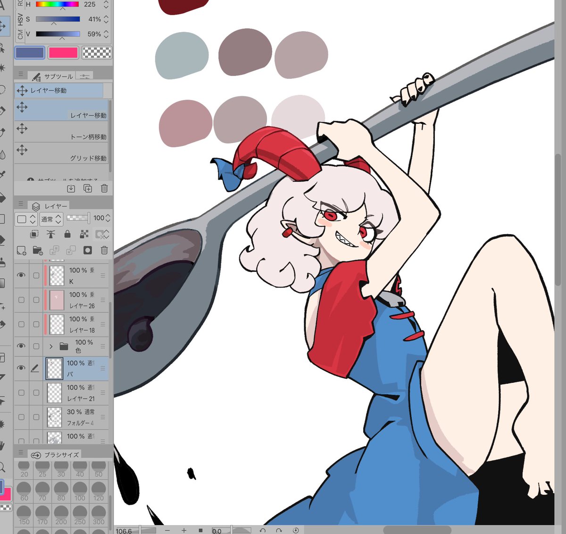Click the layer opacity slider
Viewport: 566px width, 534px height.
pos(78,218)
